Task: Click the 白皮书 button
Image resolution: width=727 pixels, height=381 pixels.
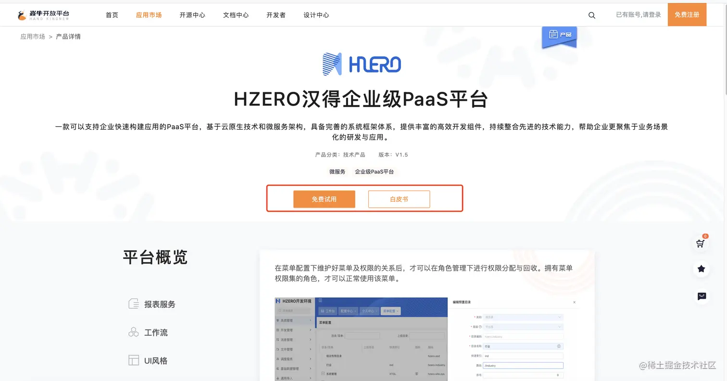Action: (399, 199)
